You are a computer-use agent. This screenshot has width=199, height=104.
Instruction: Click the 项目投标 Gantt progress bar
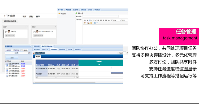click(x=117, y=73)
